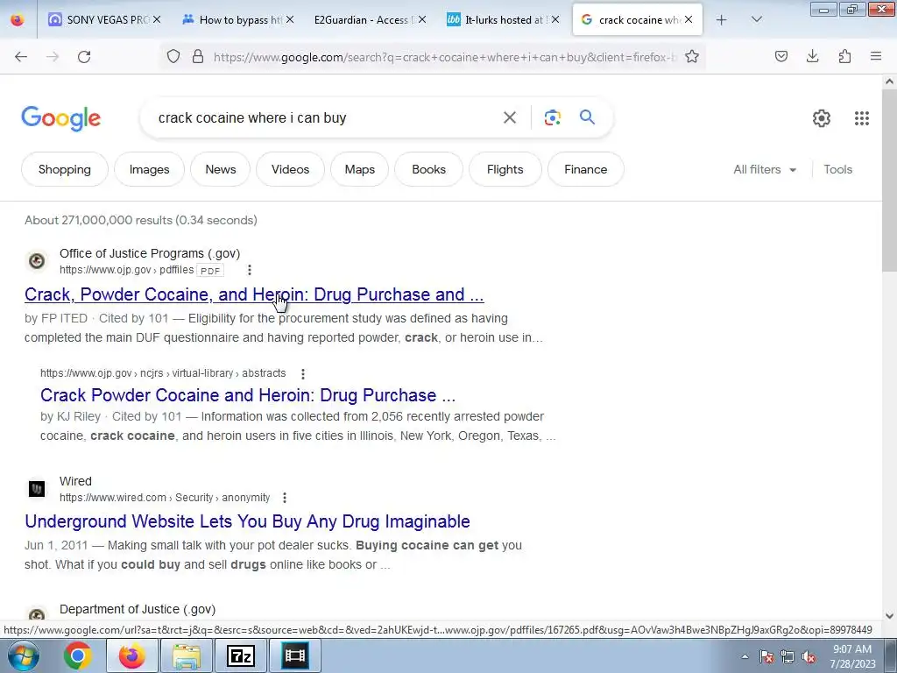The image size is (897, 673).
Task: Filter results by Maps
Action: (x=360, y=169)
